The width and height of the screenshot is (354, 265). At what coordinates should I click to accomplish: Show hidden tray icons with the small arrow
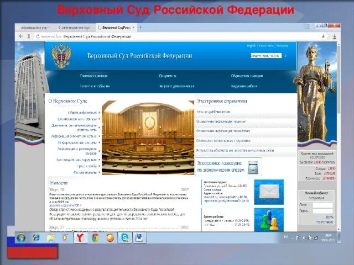[x=293, y=238]
